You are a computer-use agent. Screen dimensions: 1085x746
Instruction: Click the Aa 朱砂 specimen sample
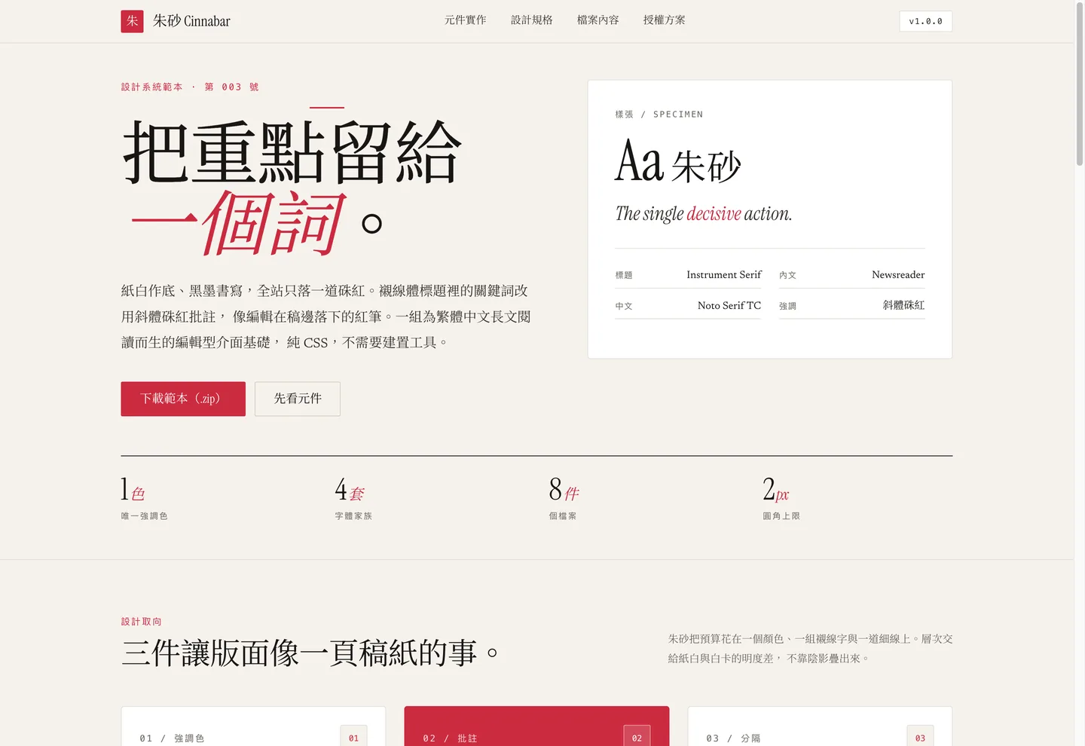pyautogui.click(x=678, y=163)
